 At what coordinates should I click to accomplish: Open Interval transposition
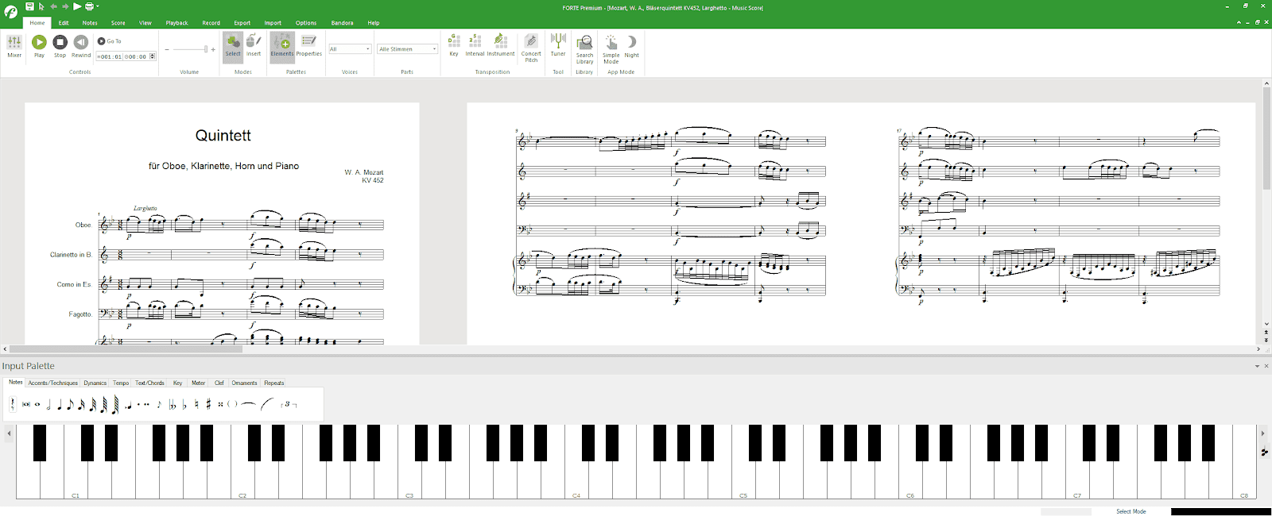475,45
